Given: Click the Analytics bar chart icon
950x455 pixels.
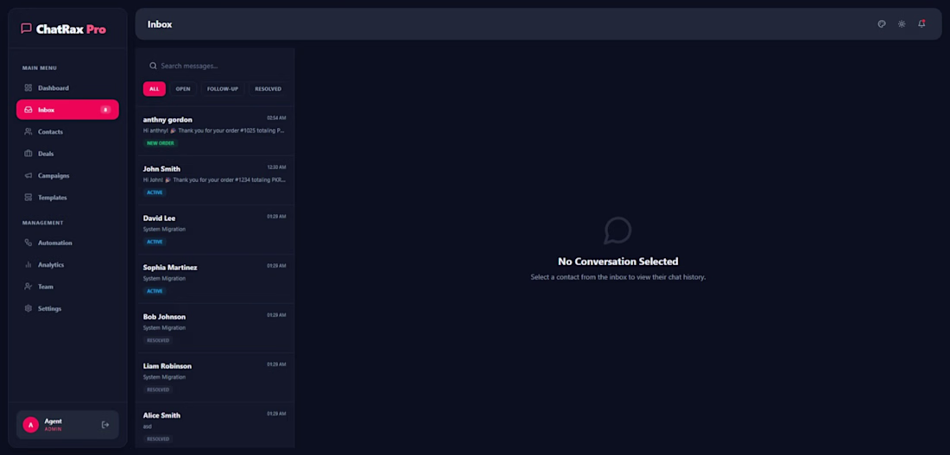Looking at the screenshot, I should (x=28, y=265).
